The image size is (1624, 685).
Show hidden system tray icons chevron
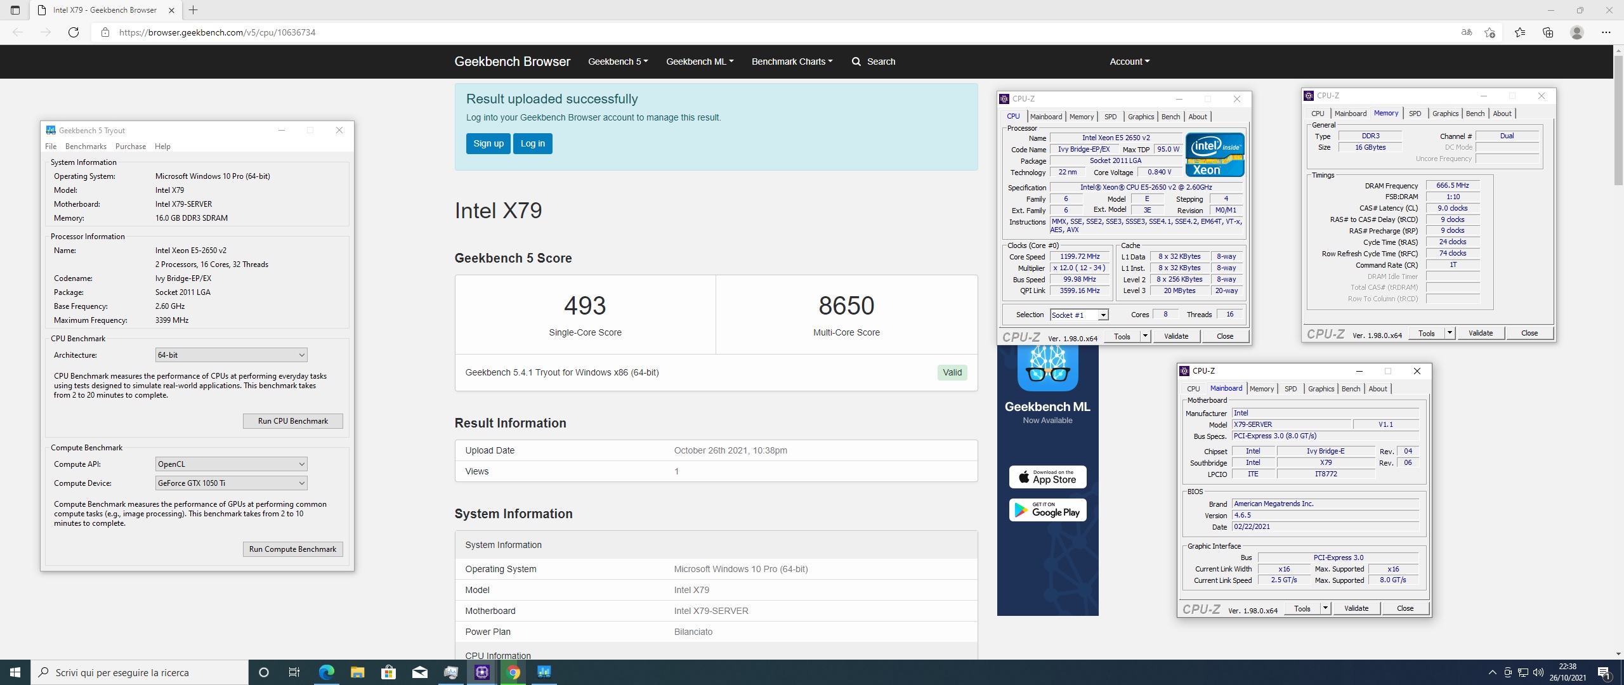[1492, 672]
